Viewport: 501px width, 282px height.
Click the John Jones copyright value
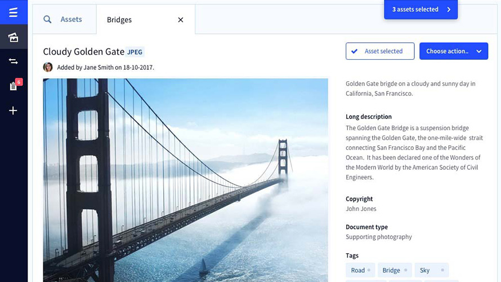pos(361,209)
